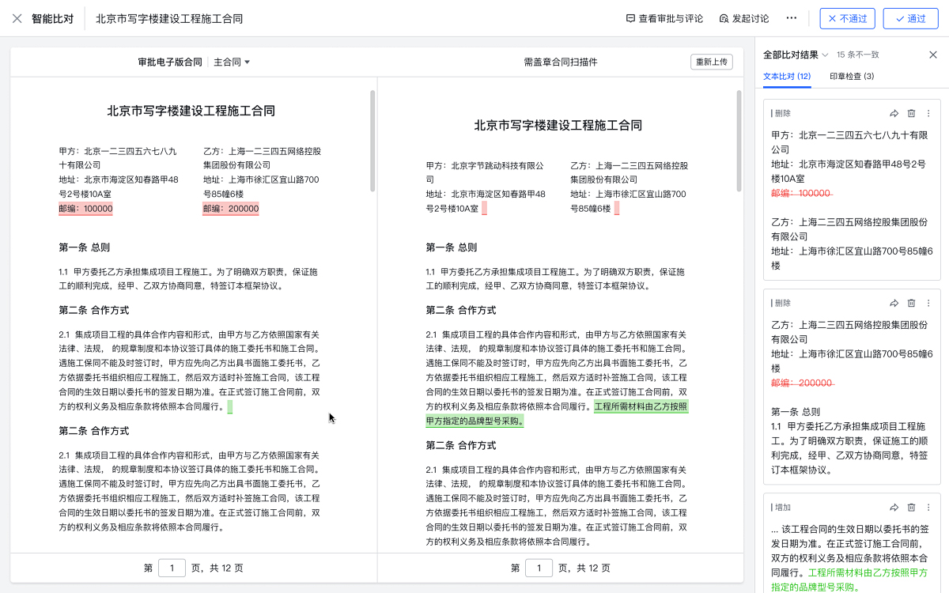949x593 pixels.
Task: Click trash icon on second 删除 card
Action: (x=911, y=303)
